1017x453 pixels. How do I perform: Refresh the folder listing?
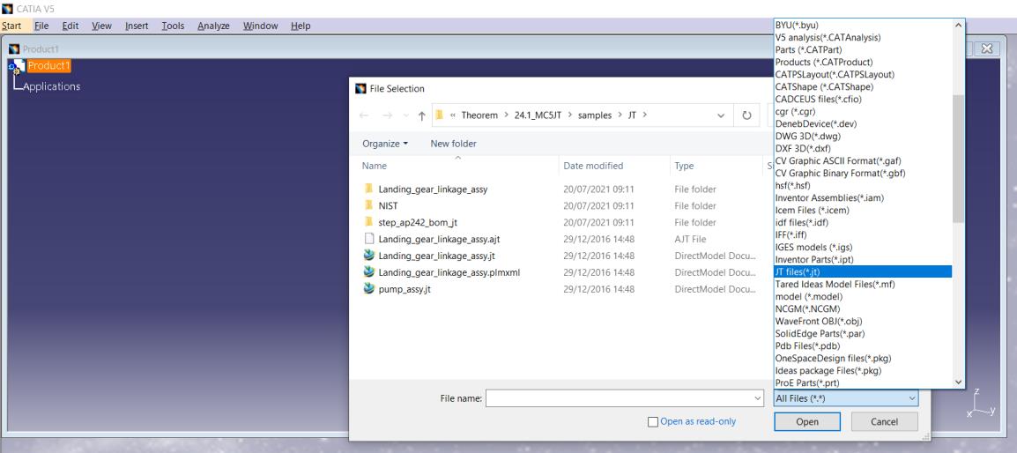click(746, 115)
